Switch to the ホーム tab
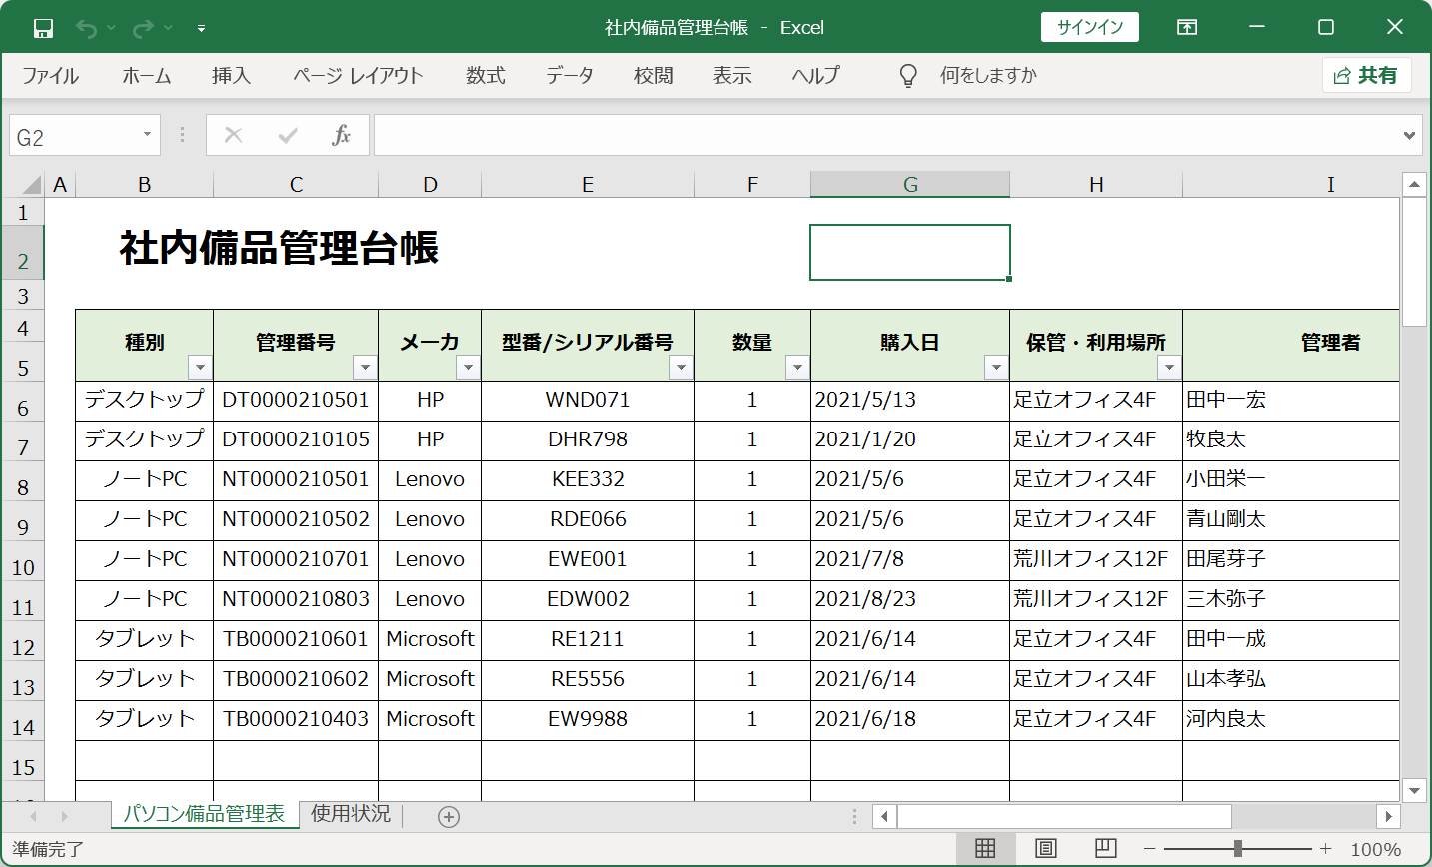 [147, 76]
